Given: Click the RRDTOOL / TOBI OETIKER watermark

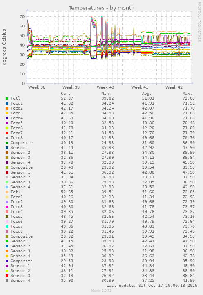Looking at the screenshot, I should pyautogui.click(x=199, y=22).
